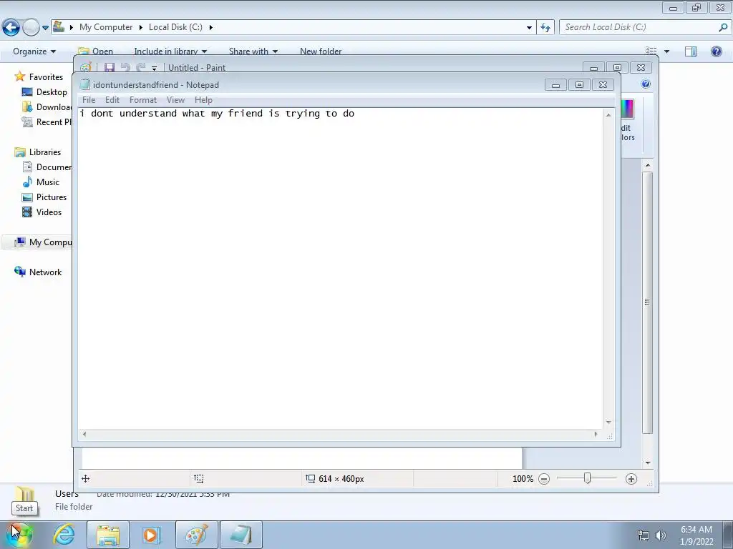Click the volume speaker tray icon
Viewport: 733px width, 549px height.
(x=661, y=535)
